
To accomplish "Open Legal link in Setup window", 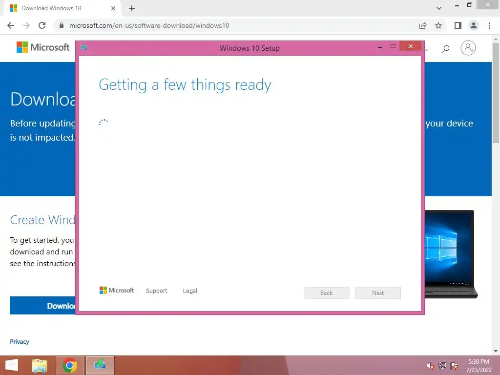I will (190, 291).
